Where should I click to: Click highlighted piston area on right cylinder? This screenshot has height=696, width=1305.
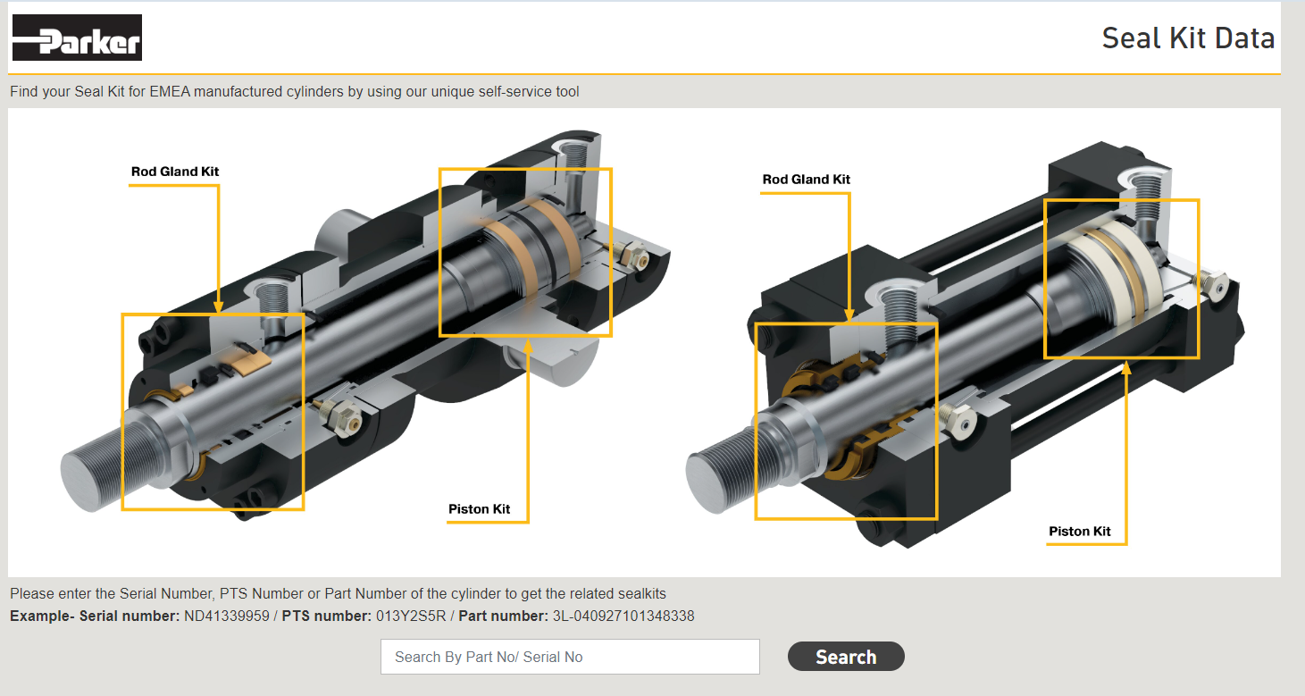[x=1121, y=278]
